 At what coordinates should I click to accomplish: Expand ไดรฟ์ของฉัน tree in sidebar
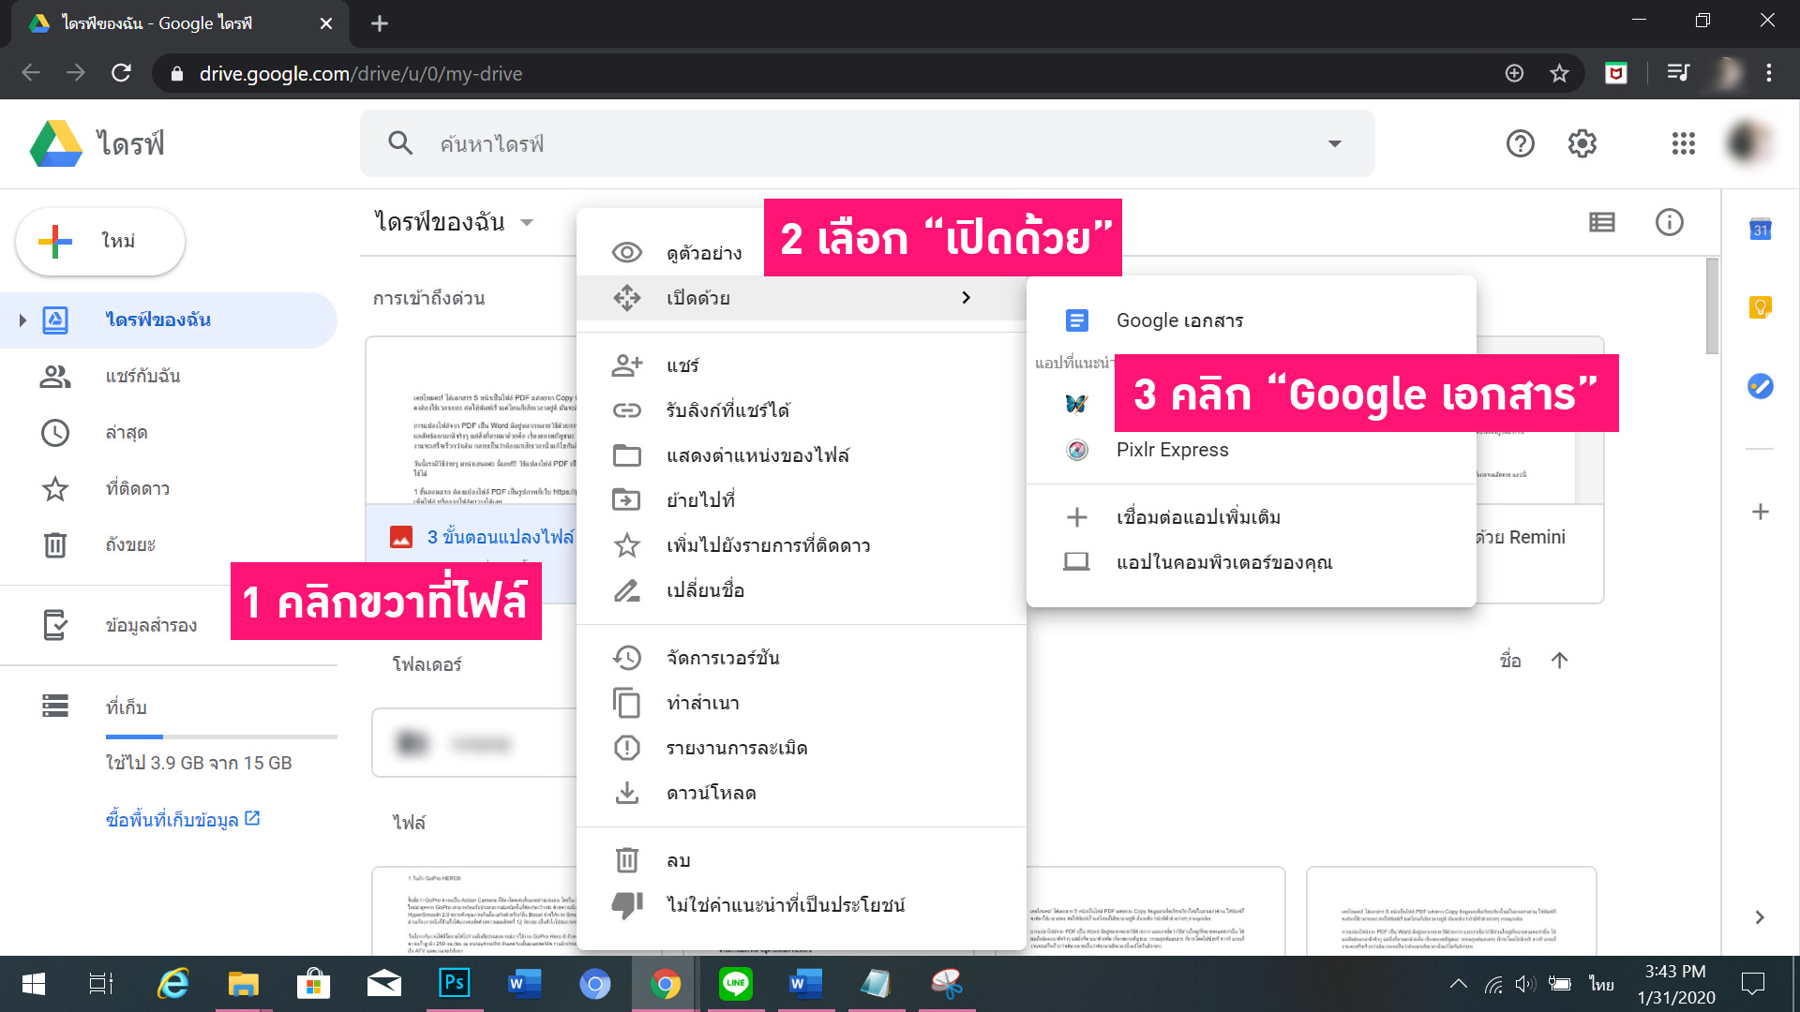22,320
